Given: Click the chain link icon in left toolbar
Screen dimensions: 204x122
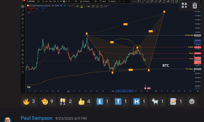Looking at the screenshot, I should point(23,67).
